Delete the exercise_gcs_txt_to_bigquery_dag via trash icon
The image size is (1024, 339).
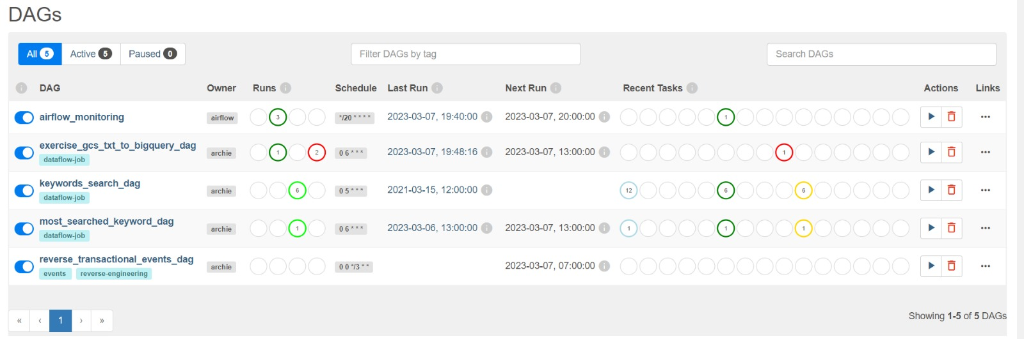pos(952,152)
